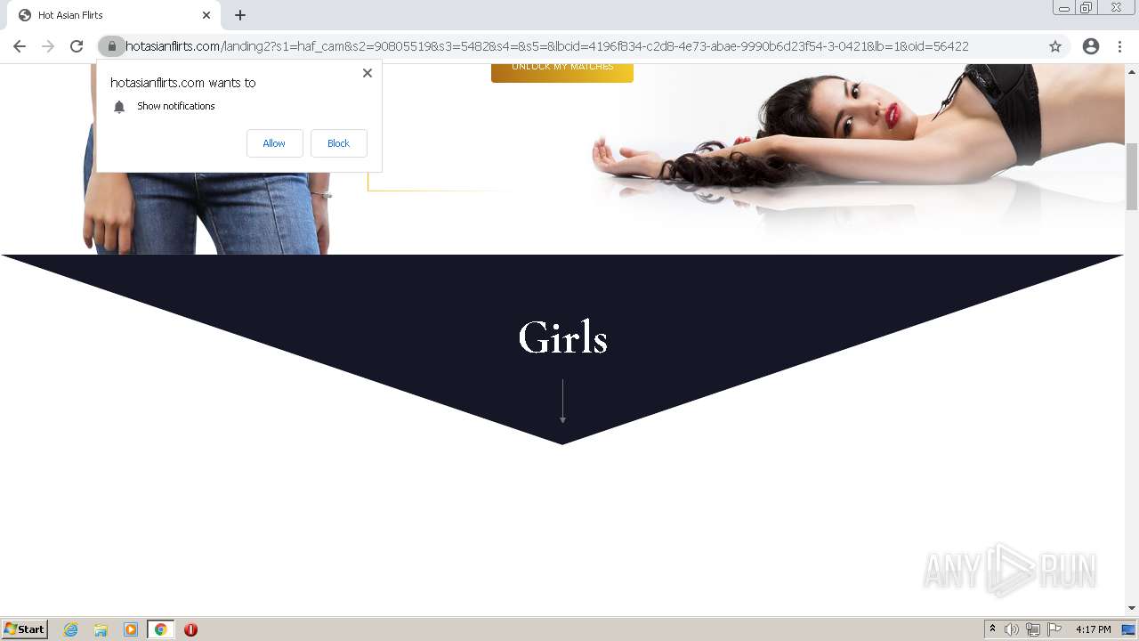Image resolution: width=1139 pixels, height=641 pixels.
Task: Click the forward navigation arrow
Action: coord(48,46)
